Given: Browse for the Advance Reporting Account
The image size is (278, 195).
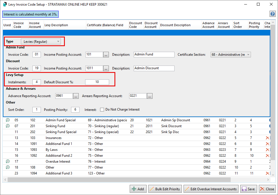Looking at the screenshot, I should [76, 96].
